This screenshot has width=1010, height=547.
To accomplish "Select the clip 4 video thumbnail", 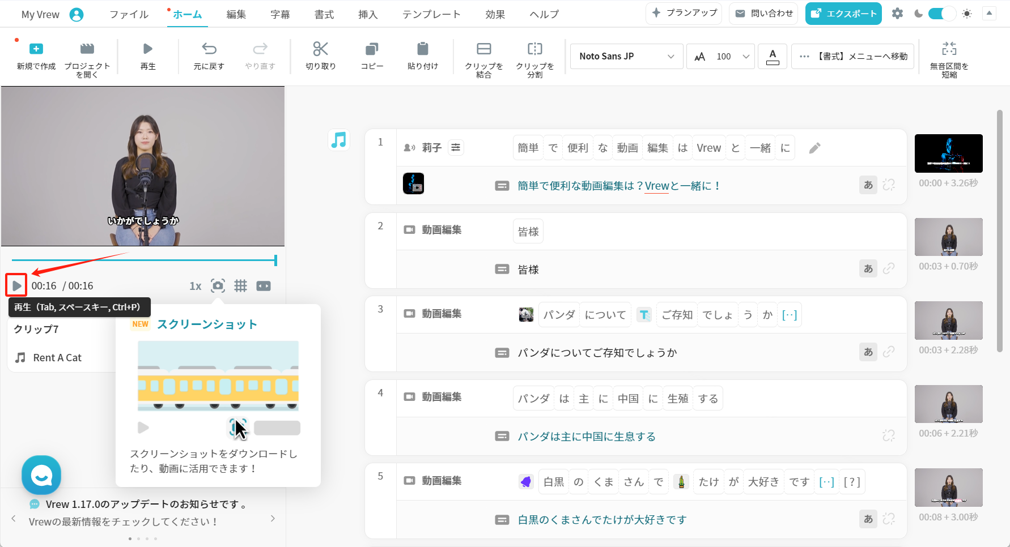I will point(949,403).
